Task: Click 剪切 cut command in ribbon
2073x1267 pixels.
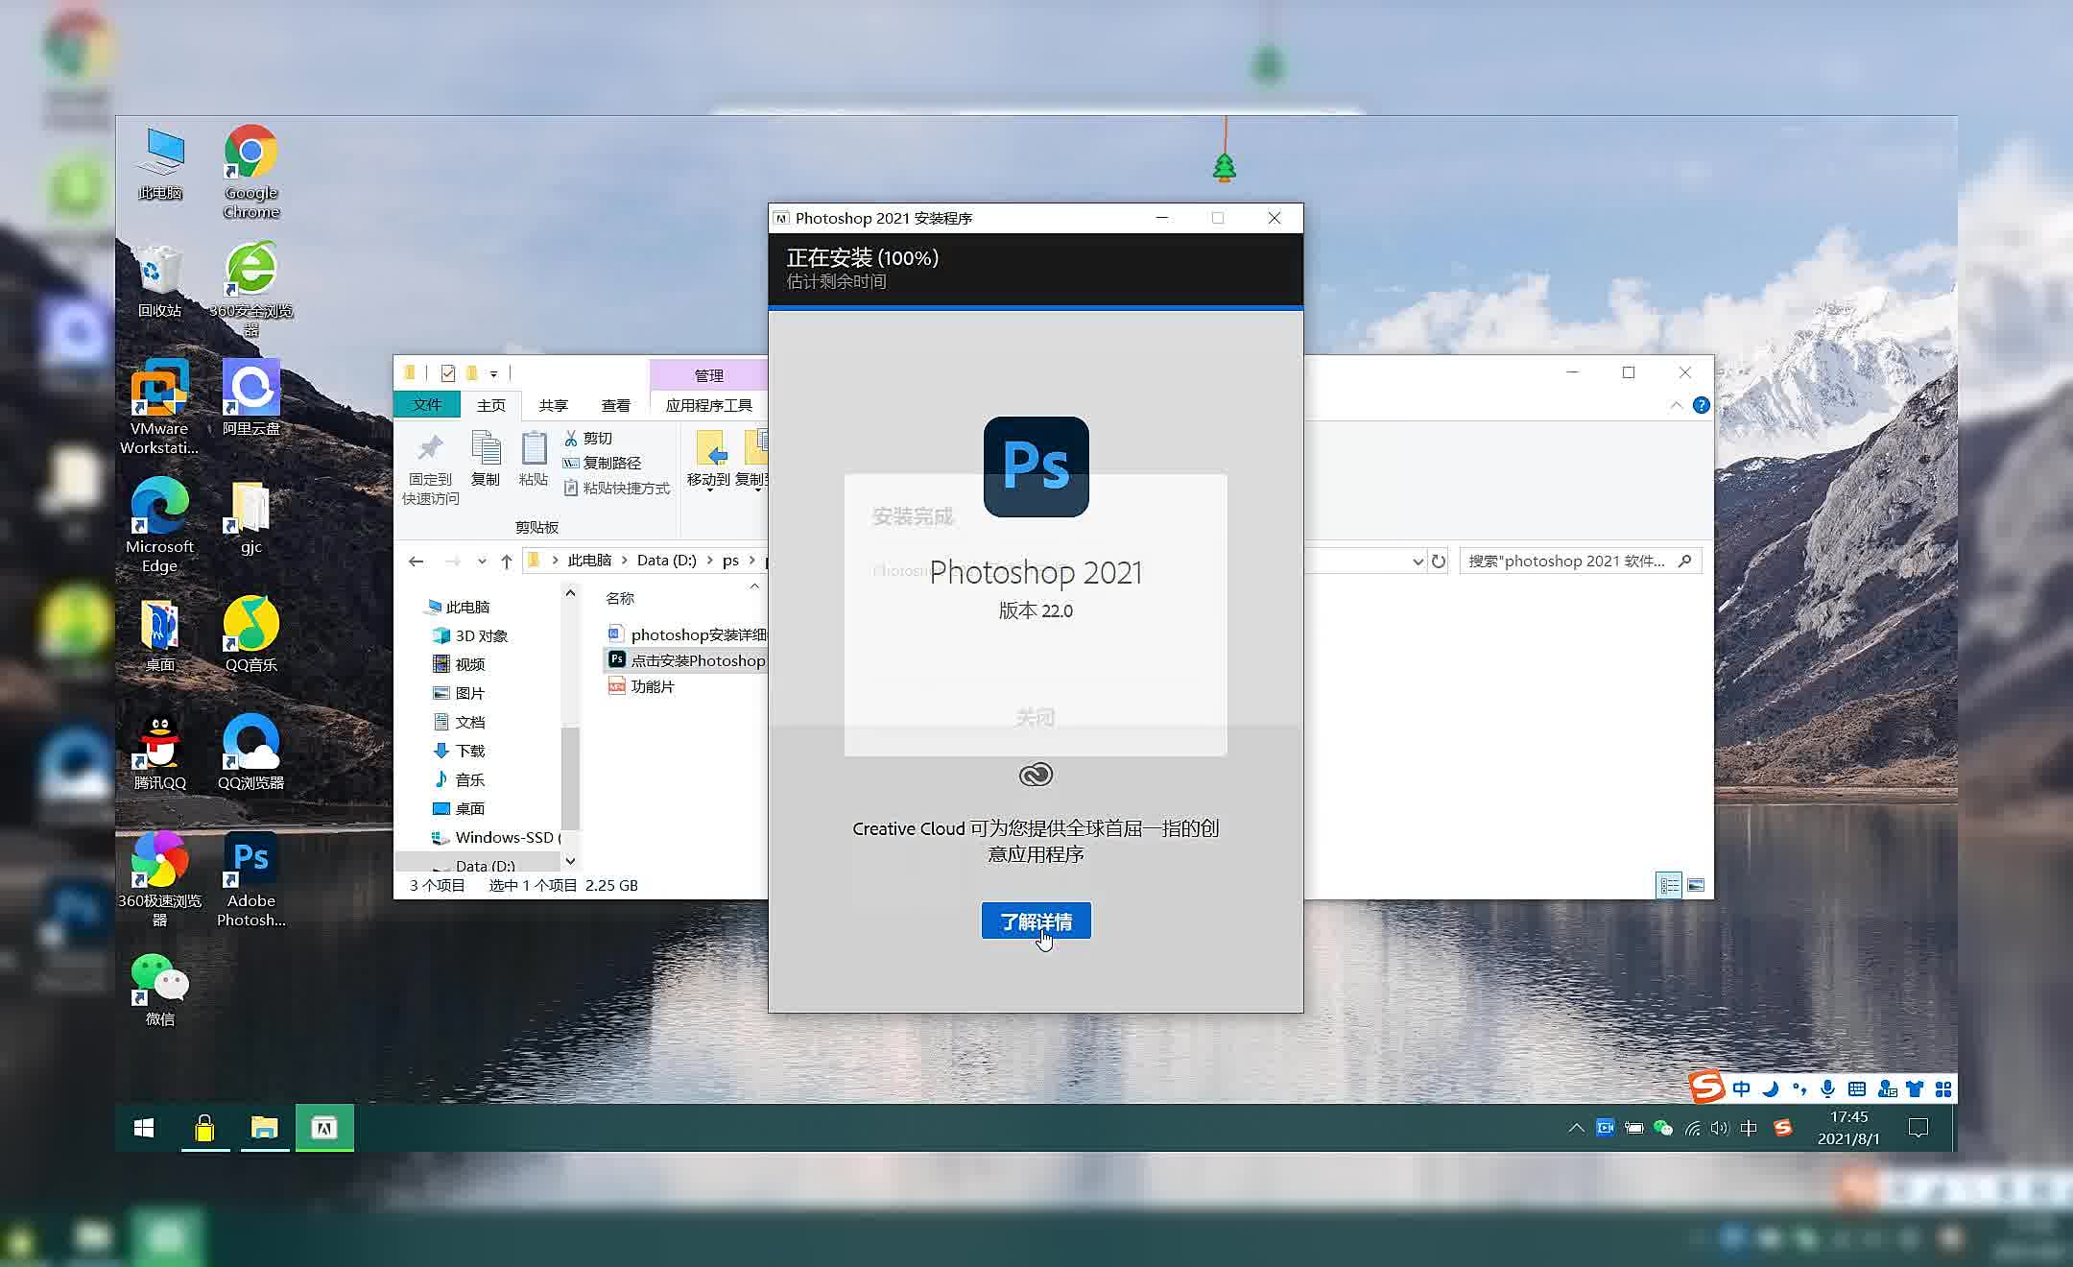Action: (588, 438)
